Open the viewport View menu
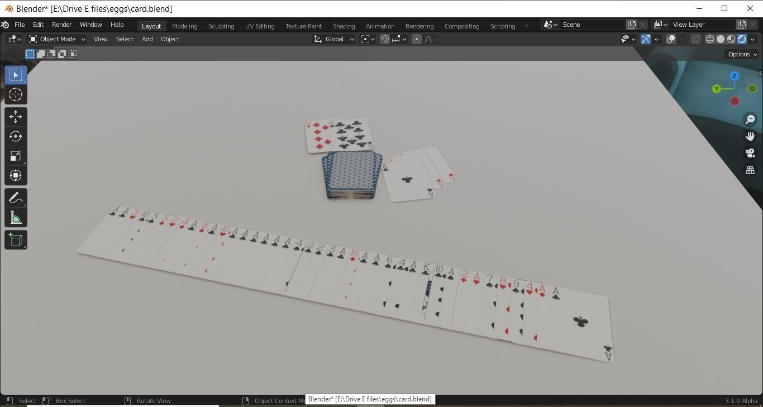 click(101, 39)
